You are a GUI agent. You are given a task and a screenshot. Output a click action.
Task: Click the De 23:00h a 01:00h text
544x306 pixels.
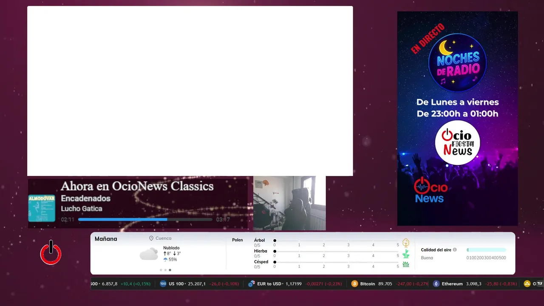(x=458, y=114)
